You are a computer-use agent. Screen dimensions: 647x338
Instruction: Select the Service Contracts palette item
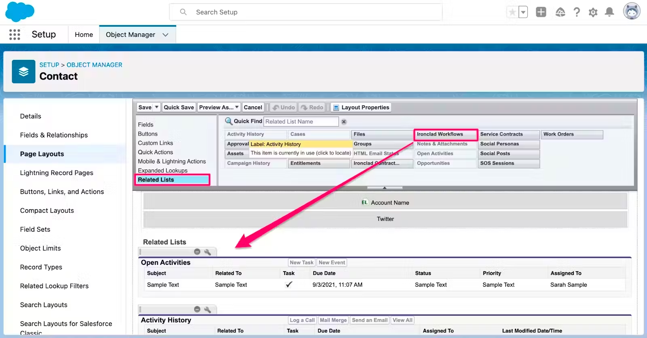[509, 134]
